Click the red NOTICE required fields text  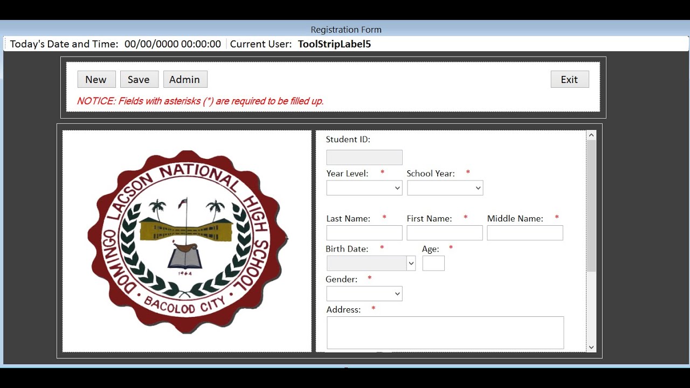[x=200, y=101]
